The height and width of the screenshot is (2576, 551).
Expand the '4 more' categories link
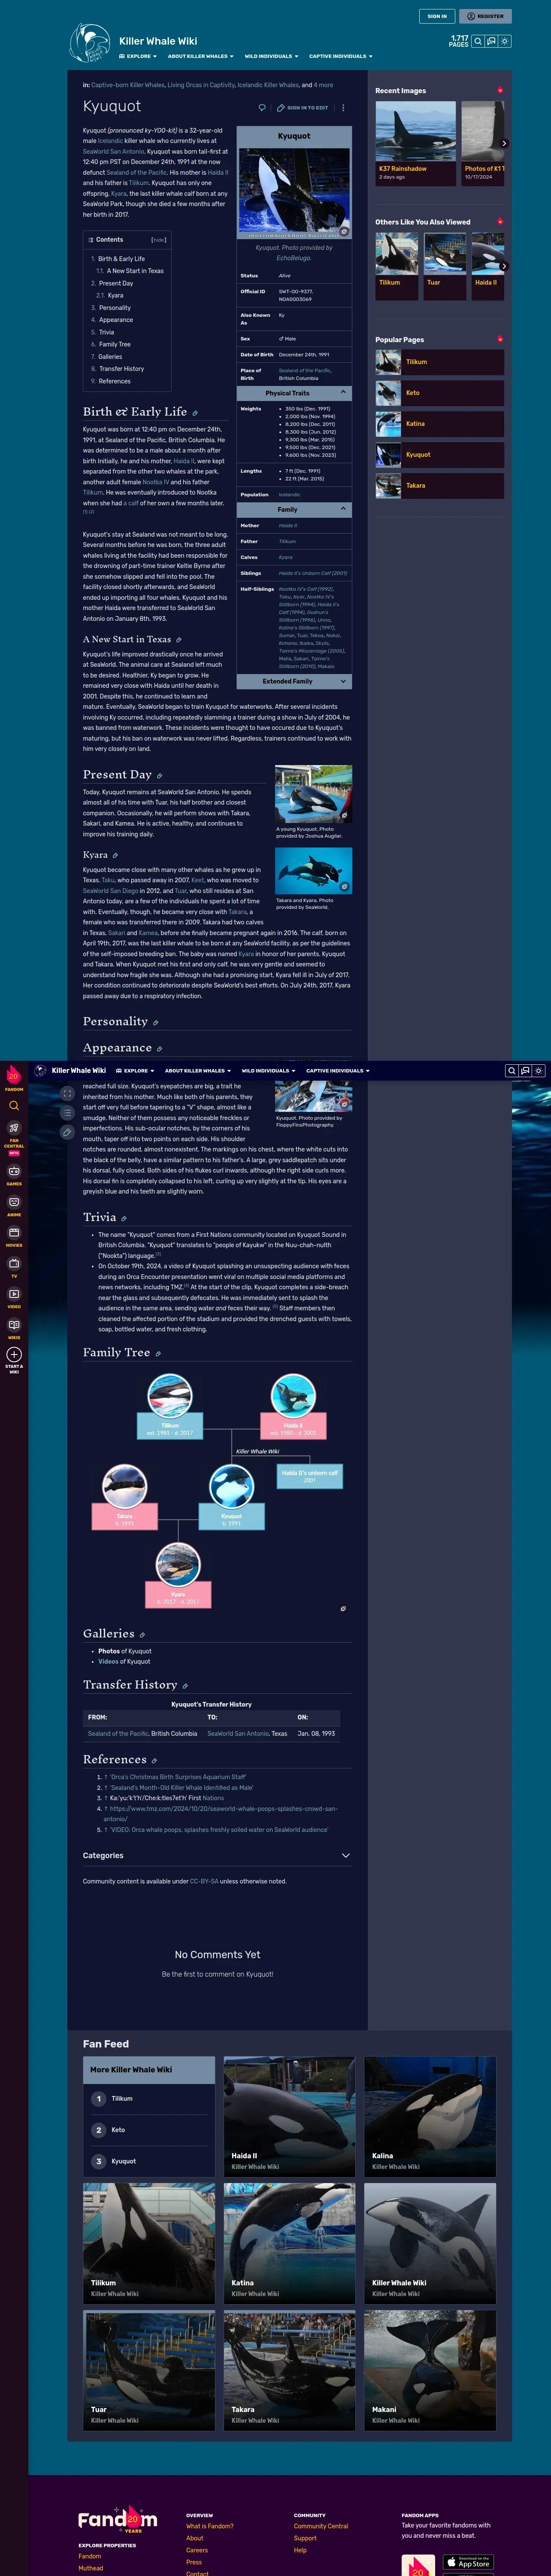click(x=323, y=85)
